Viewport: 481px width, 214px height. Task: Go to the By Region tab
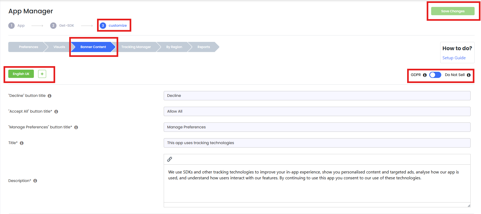coord(174,47)
